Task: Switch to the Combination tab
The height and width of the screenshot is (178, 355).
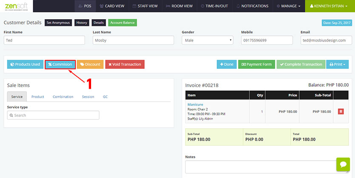Action: (63, 97)
